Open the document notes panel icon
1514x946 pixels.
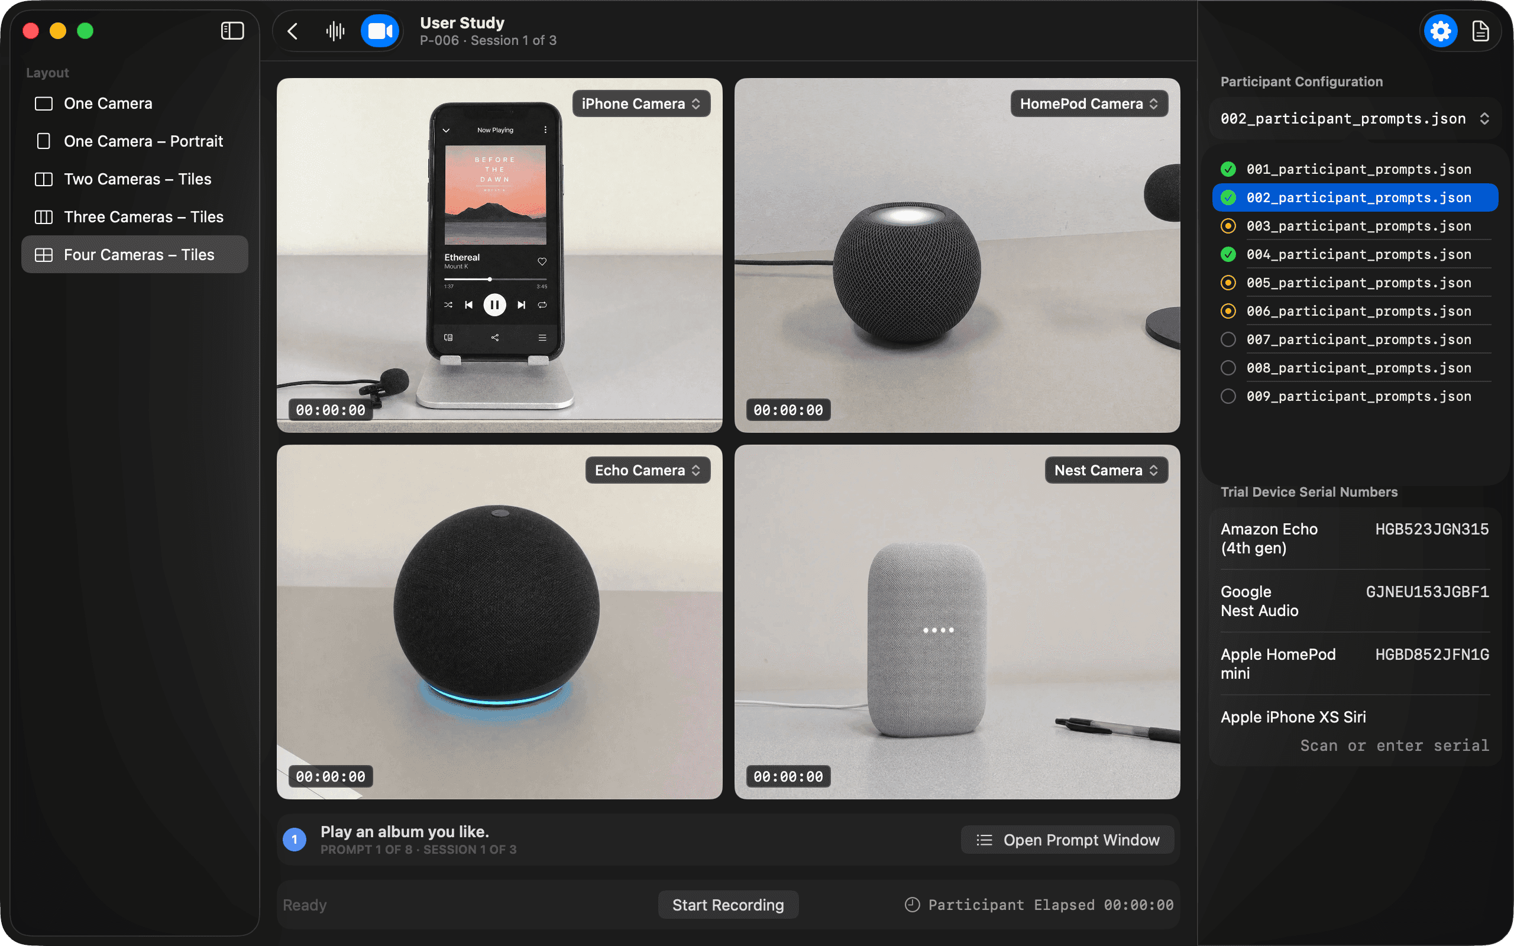tap(1480, 31)
